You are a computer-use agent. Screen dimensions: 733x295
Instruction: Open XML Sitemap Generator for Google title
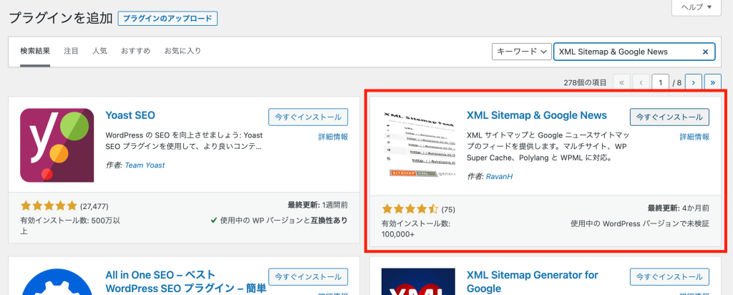pos(533,281)
